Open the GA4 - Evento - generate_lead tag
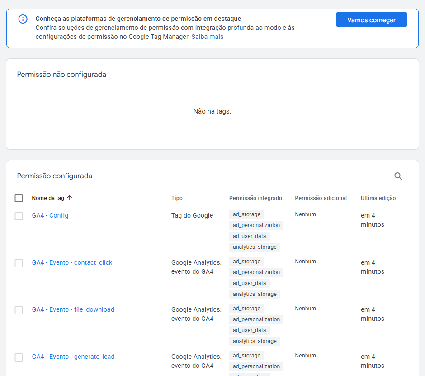 73,357
